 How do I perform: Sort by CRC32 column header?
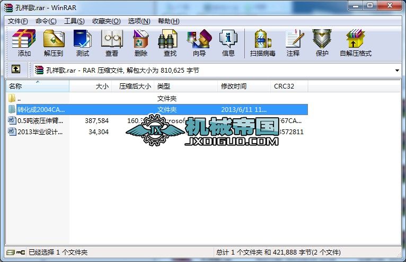[x=289, y=86]
